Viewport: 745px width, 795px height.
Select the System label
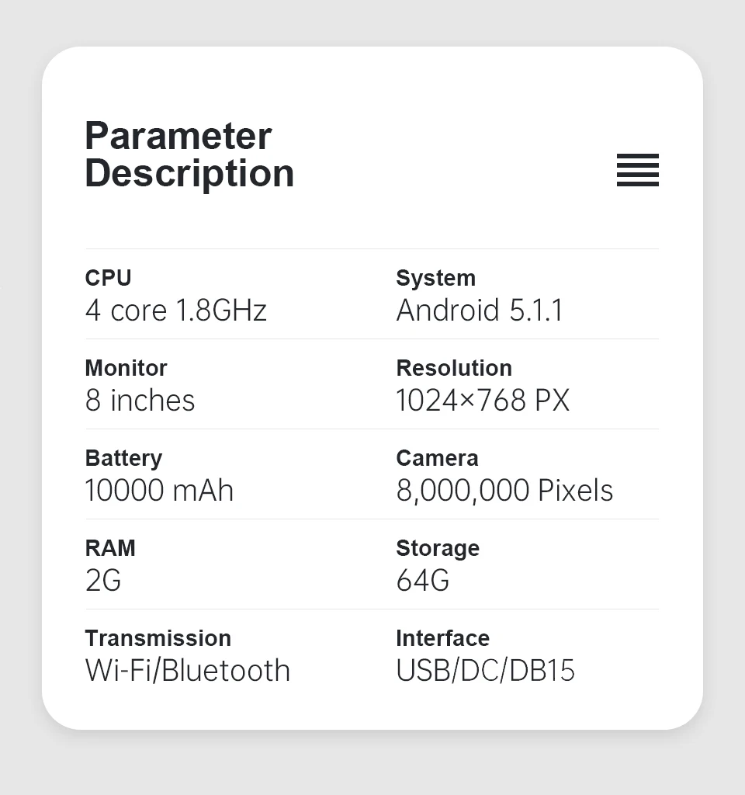(435, 277)
